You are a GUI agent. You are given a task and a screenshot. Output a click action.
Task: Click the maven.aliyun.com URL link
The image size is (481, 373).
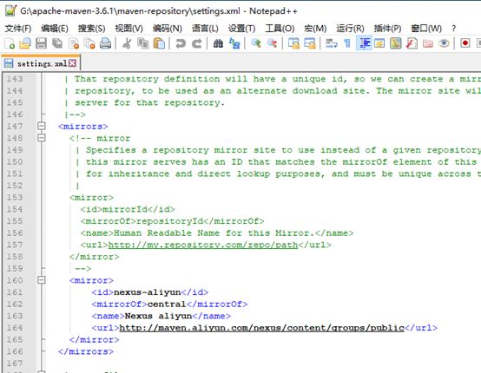tap(261, 328)
